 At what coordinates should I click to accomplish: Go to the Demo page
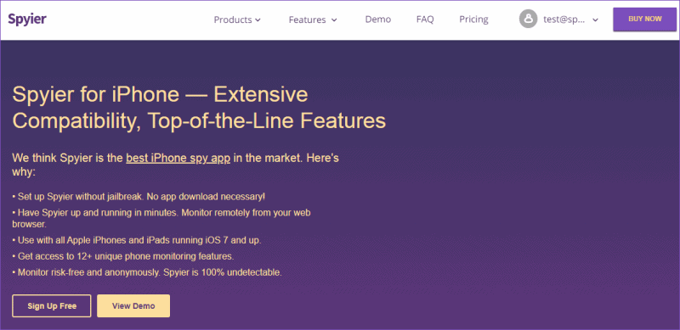pos(377,20)
